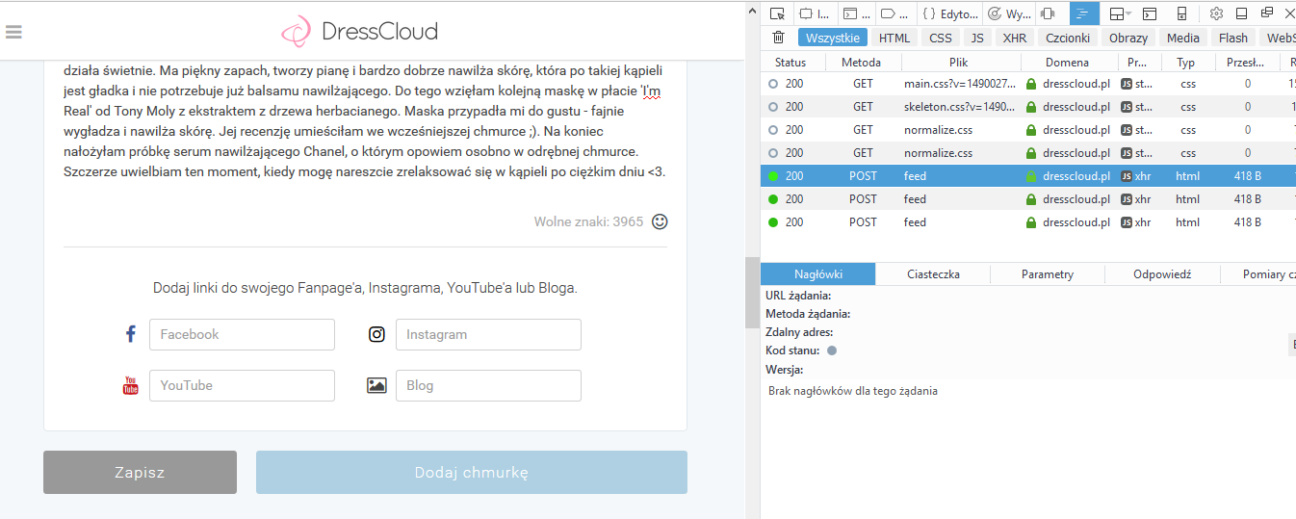1296x519 pixels.
Task: Open the Debugger panel in devtools
Action: (895, 13)
